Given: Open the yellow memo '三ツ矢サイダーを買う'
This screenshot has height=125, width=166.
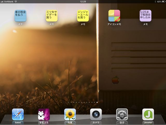Looking at the screenshot, I should (x=52, y=16).
